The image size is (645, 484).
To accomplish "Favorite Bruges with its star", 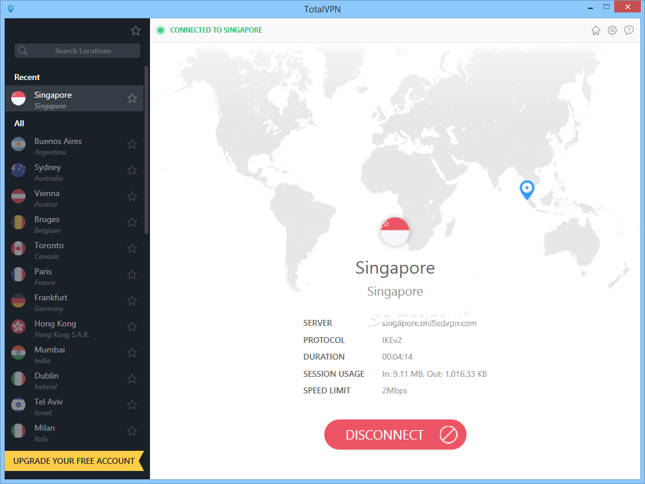I will coord(132,223).
